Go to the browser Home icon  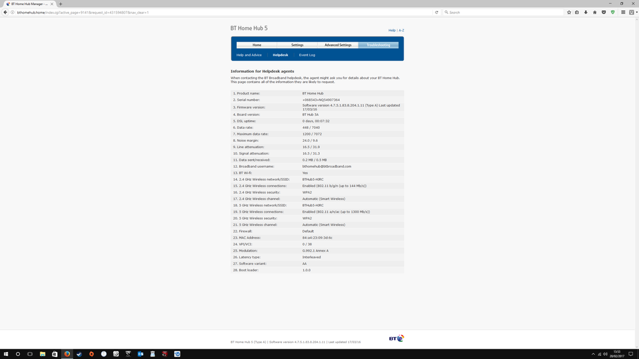click(595, 12)
